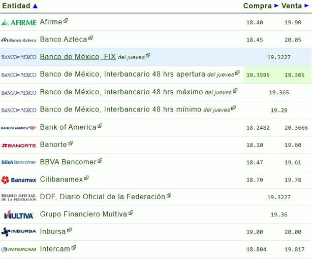Click external icon beside Grupo Financiero Multiva
The height and width of the screenshot is (260, 312).
131,213
